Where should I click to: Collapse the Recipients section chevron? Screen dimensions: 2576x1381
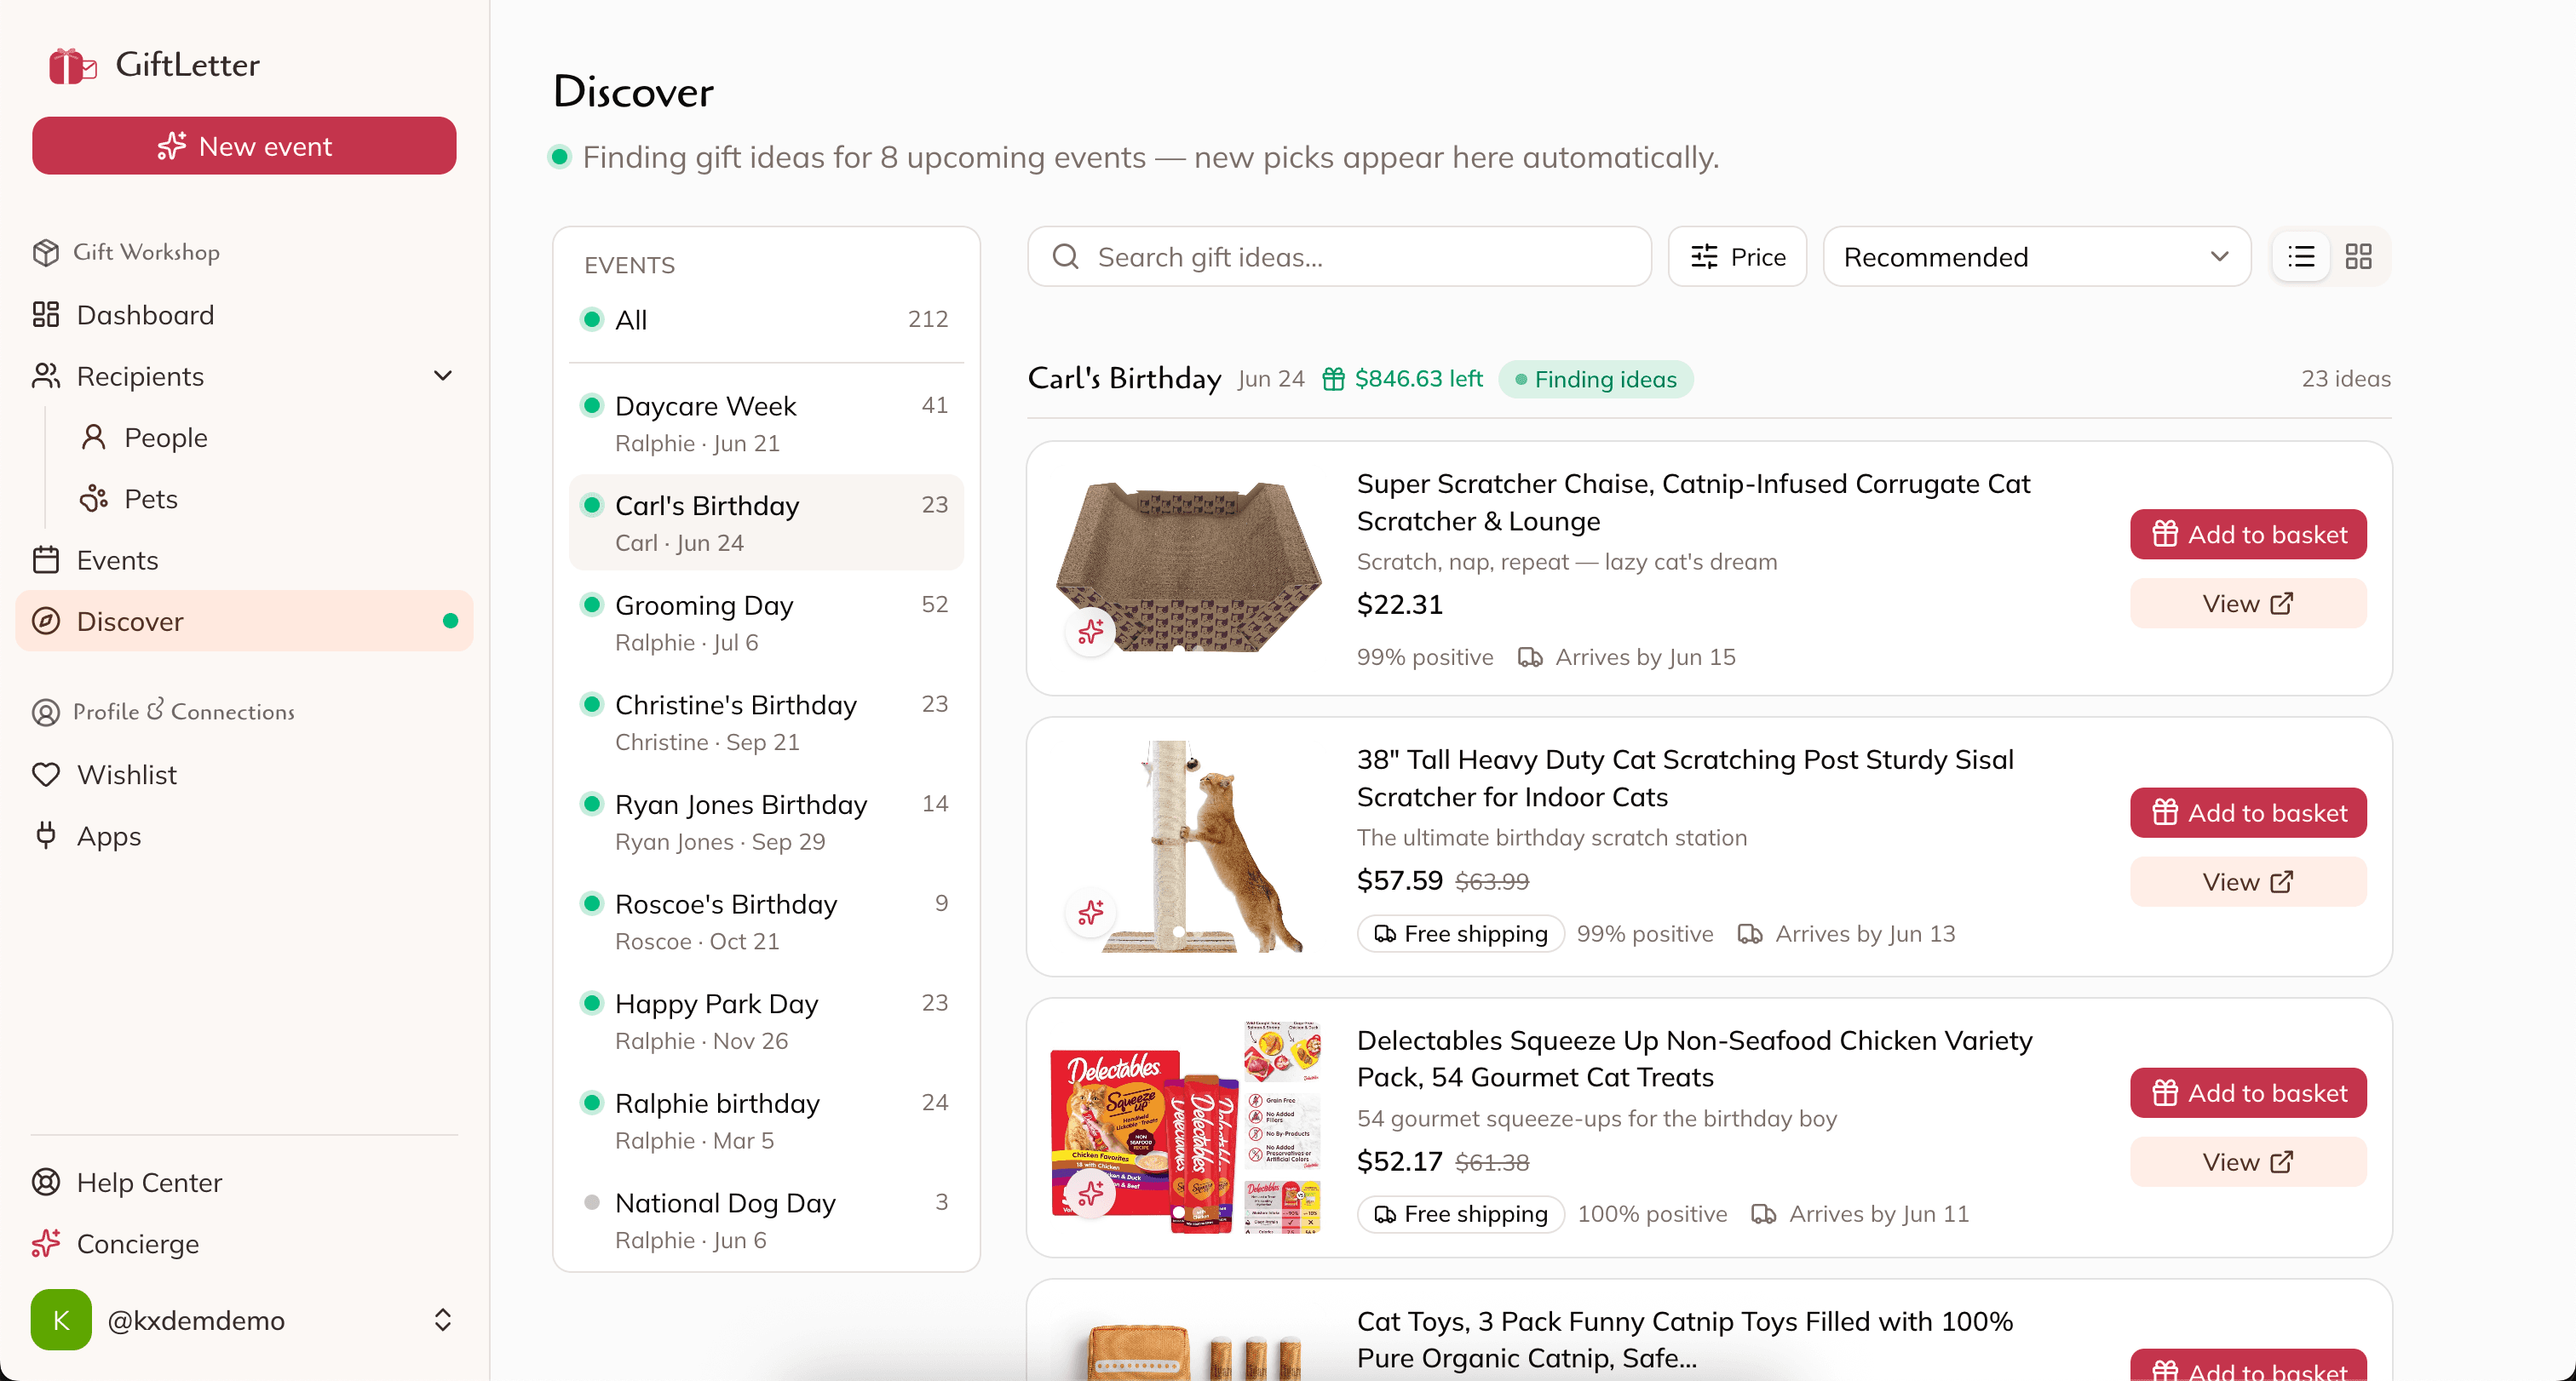[x=443, y=375]
